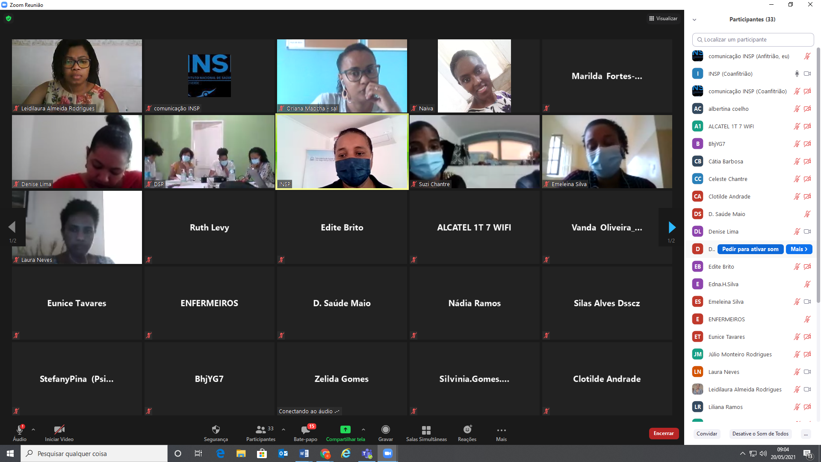Expand audio options arrow beside Áudio
This screenshot has height=462, width=821.
coord(33,429)
